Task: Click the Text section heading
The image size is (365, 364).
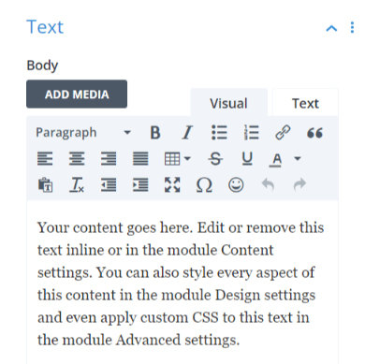Action: point(45,27)
